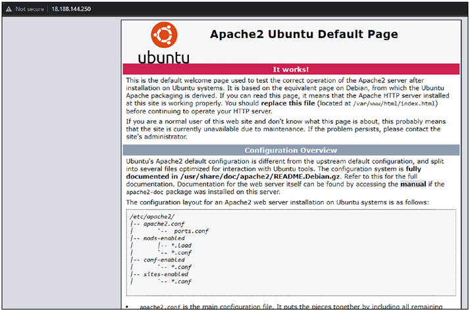
Task: Click the paragraph starting 'If you are a normal user'
Action: (x=286, y=129)
